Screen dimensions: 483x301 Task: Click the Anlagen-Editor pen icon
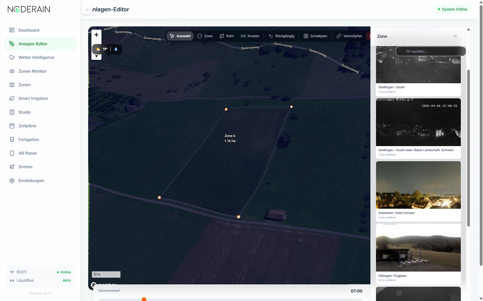point(12,44)
